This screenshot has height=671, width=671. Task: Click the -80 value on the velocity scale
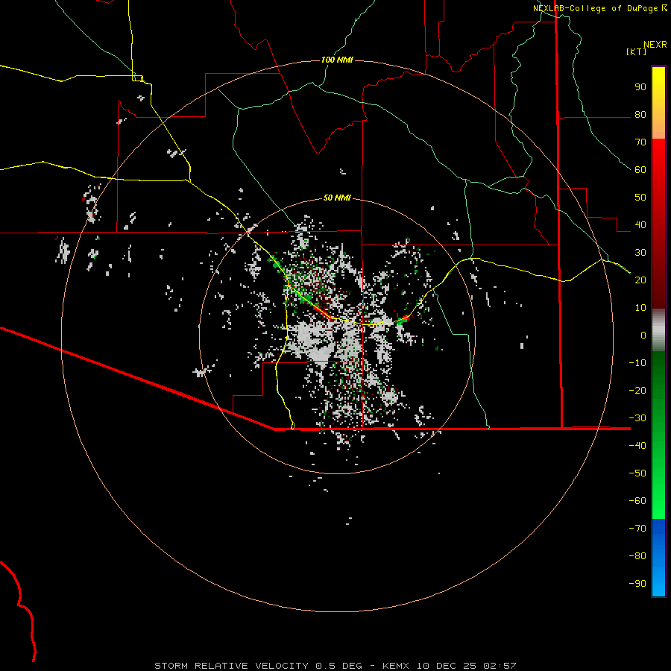(x=637, y=556)
